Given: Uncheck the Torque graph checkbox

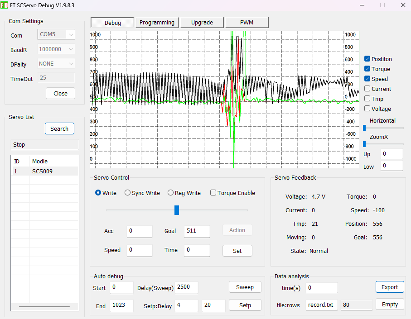Looking at the screenshot, I should 367,69.
